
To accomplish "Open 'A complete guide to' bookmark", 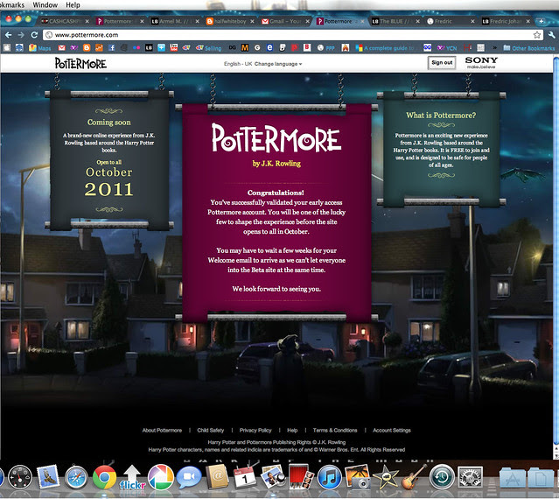I will click(385, 48).
